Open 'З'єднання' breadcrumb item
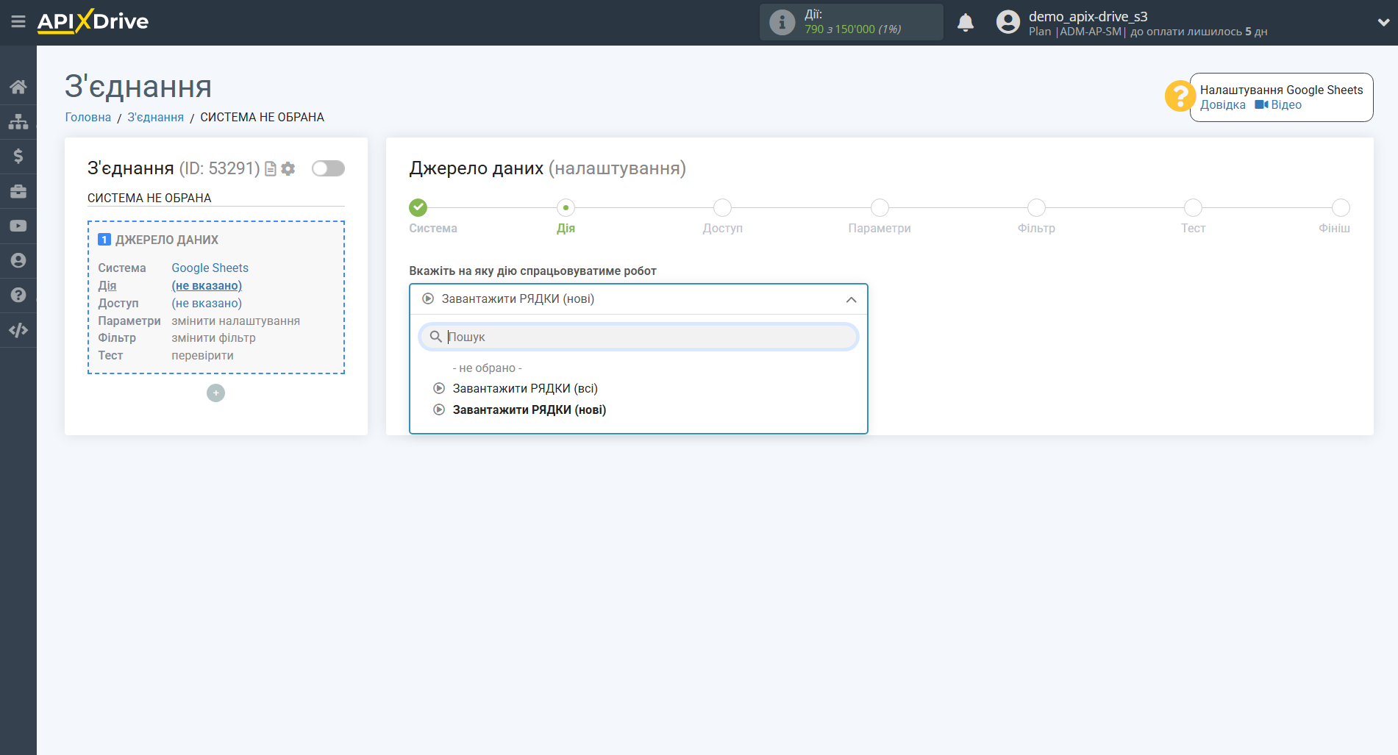 [x=155, y=117]
